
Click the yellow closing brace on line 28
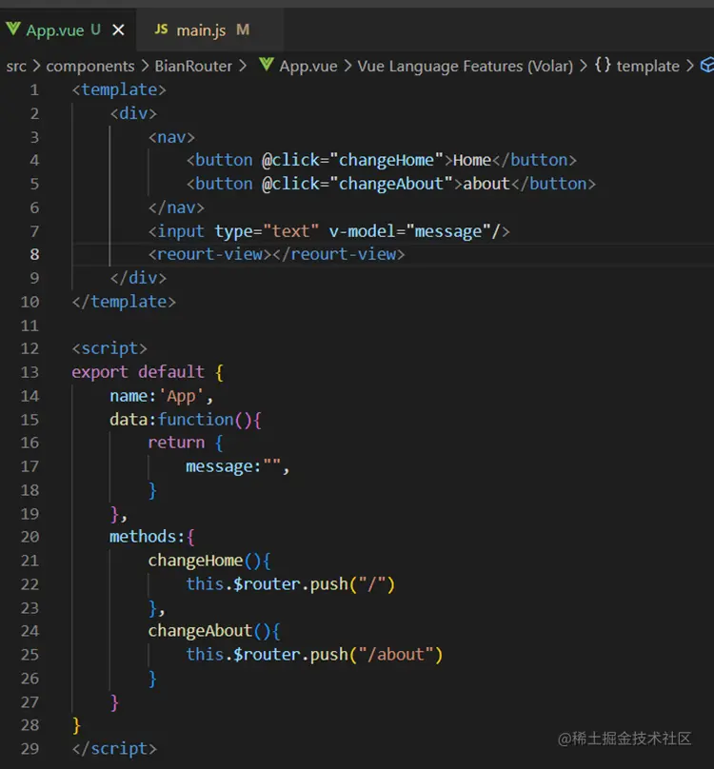pos(76,725)
